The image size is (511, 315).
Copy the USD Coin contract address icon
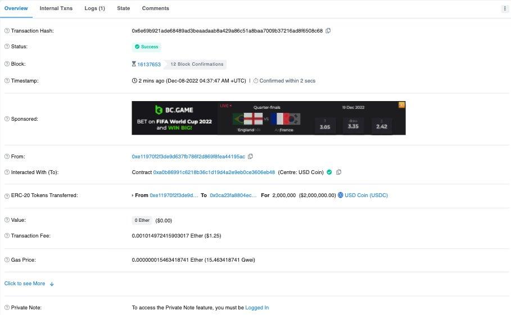(x=339, y=172)
